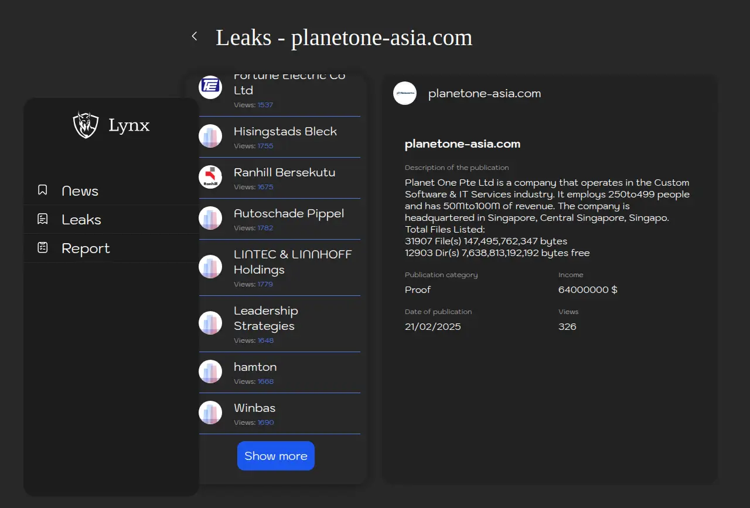Click the Fortune Electric Co logo
This screenshot has height=508, width=750.
click(x=210, y=87)
